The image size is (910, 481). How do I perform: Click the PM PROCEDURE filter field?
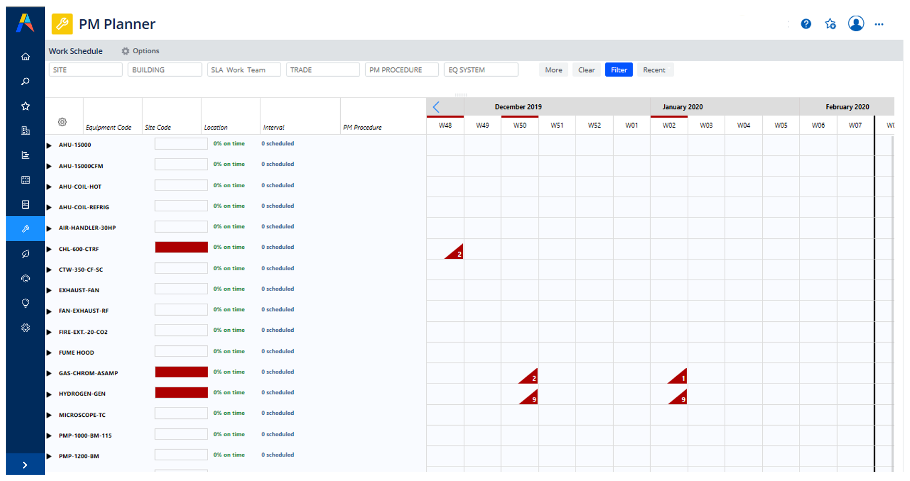pyautogui.click(x=401, y=70)
